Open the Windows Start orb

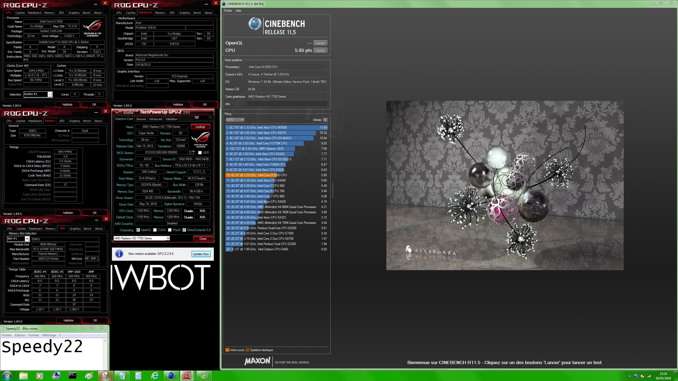[x=7, y=376]
